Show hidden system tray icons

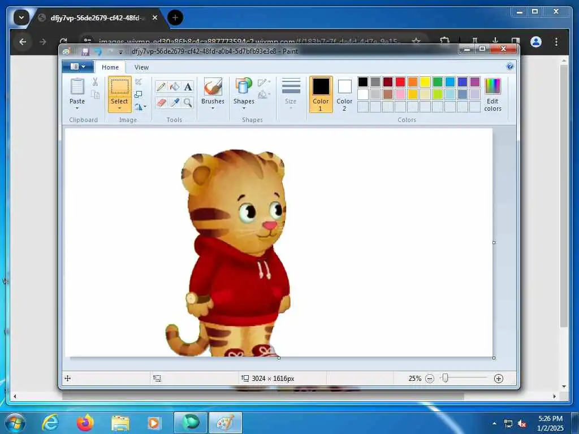[494, 423]
